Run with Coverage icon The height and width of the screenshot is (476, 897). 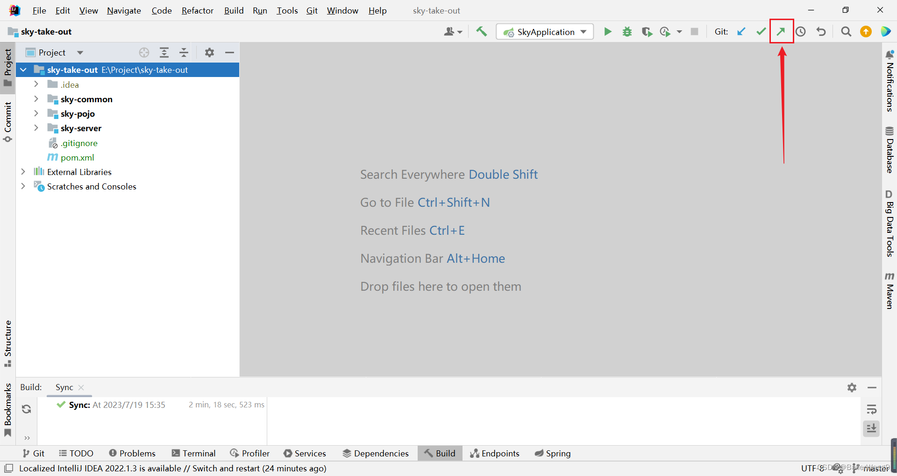point(647,31)
